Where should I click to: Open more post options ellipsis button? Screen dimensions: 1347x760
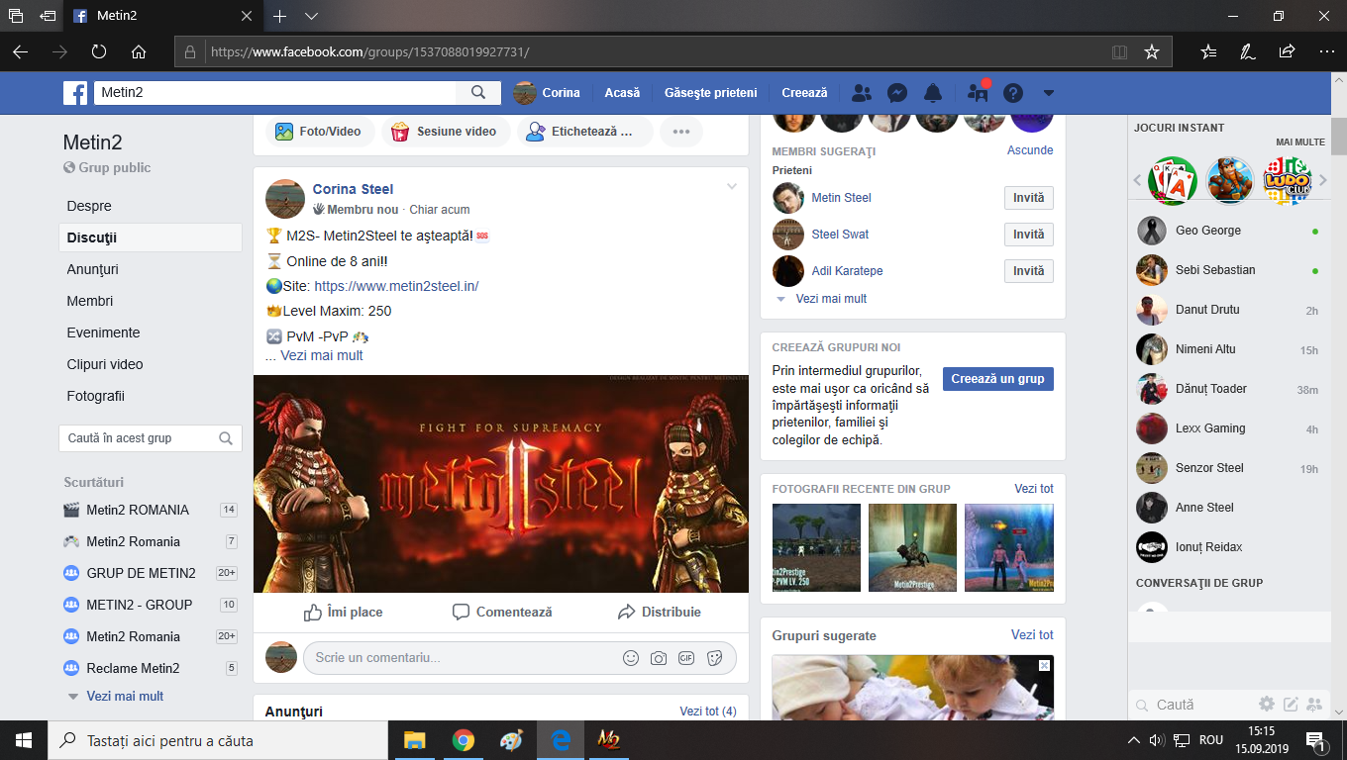(681, 132)
